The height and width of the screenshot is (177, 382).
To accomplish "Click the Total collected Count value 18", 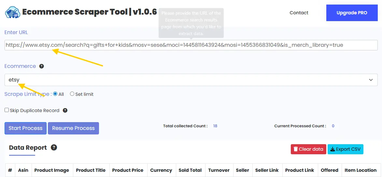I will point(215,126).
